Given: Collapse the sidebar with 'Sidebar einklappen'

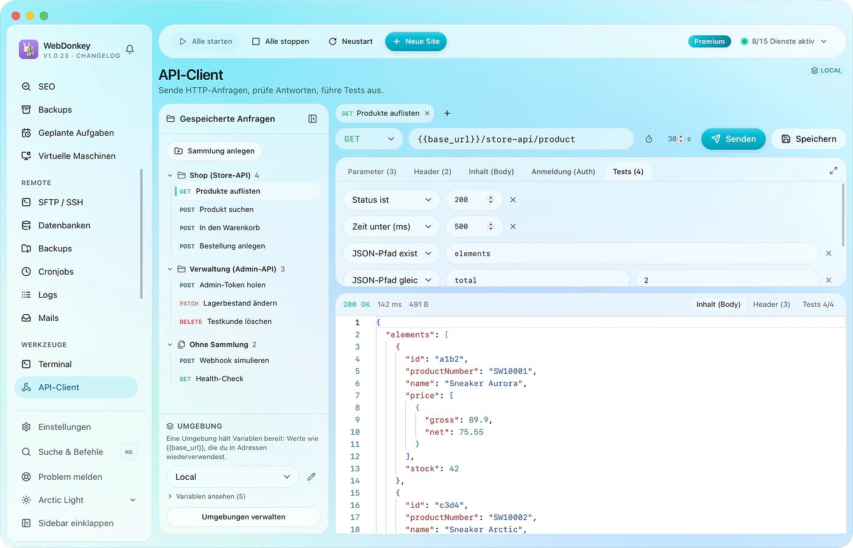Looking at the screenshot, I should (76, 523).
